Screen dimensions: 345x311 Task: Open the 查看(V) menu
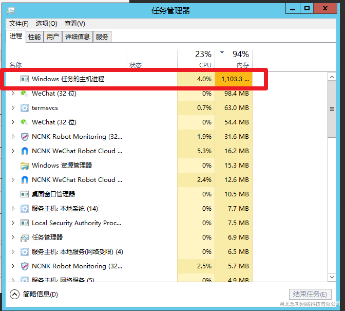pos(75,23)
